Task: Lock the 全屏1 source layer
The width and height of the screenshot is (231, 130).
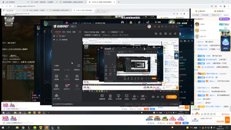Action: (x=57, y=36)
